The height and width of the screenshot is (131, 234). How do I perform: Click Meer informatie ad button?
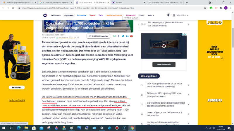pos(164,64)
